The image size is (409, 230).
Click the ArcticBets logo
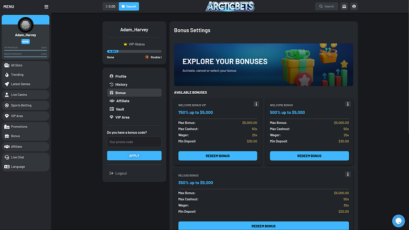pyautogui.click(x=230, y=6)
